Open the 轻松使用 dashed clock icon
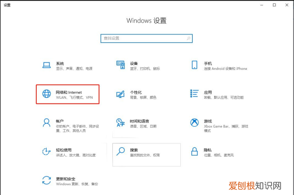 pyautogui.click(x=47, y=152)
